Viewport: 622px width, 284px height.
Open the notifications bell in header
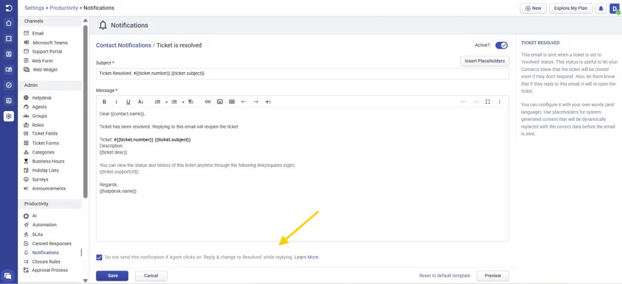point(601,8)
